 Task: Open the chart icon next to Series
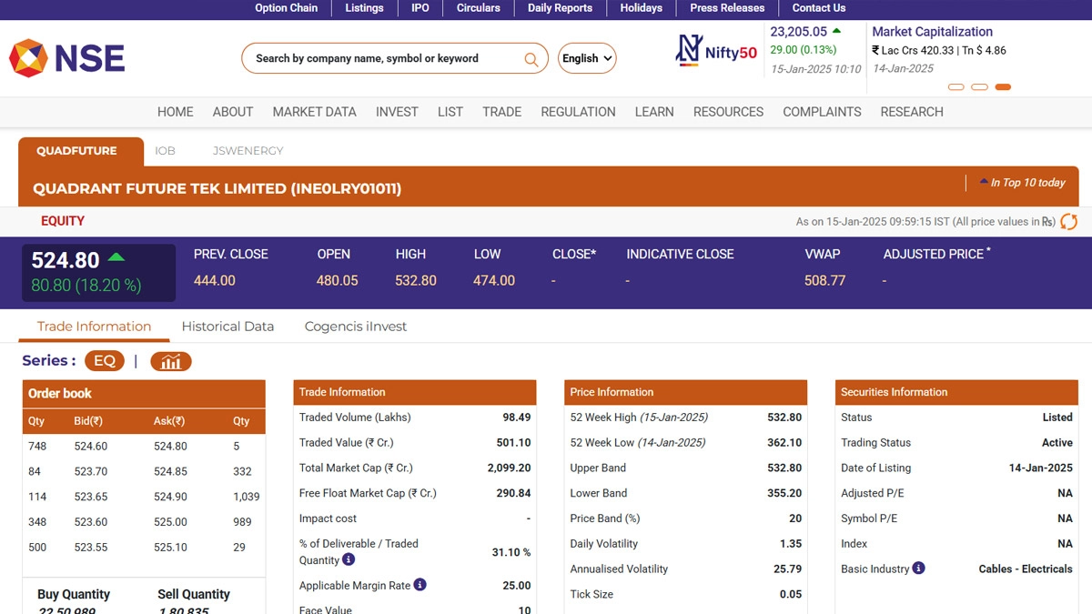[x=171, y=361]
